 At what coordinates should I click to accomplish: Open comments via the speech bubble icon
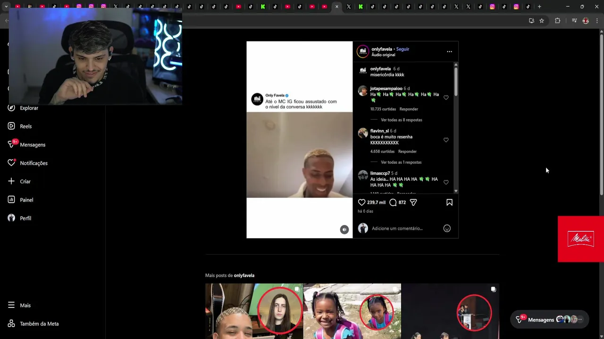(393, 202)
